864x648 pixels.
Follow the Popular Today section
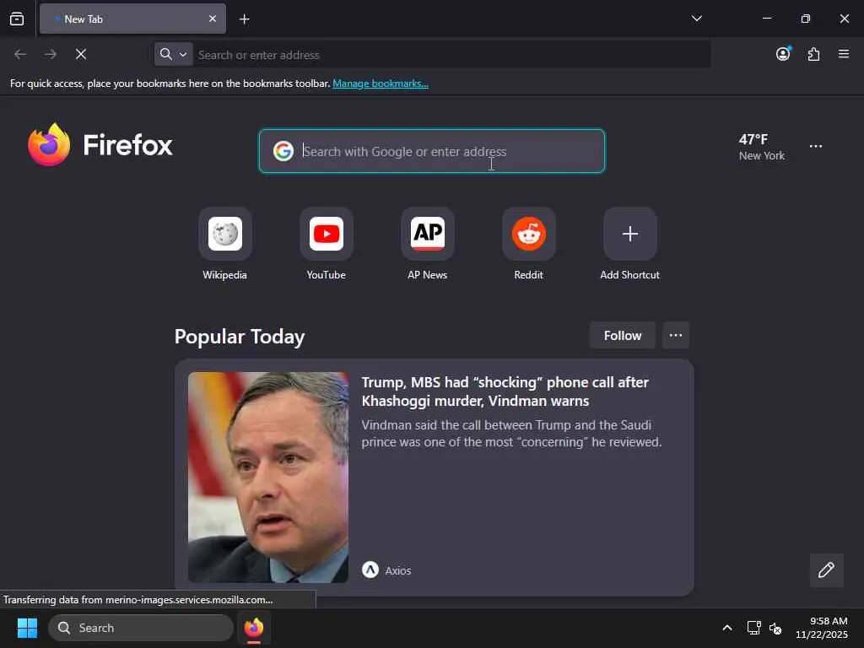point(622,335)
